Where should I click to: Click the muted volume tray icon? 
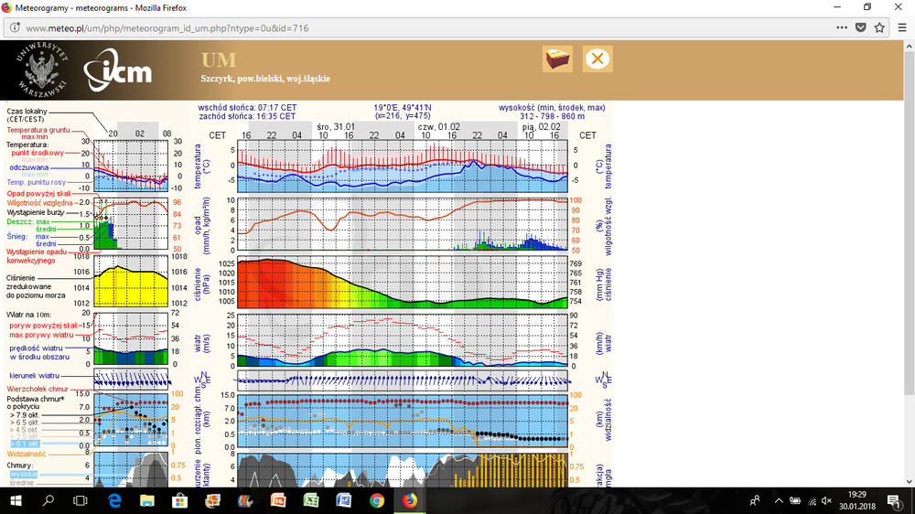[826, 500]
